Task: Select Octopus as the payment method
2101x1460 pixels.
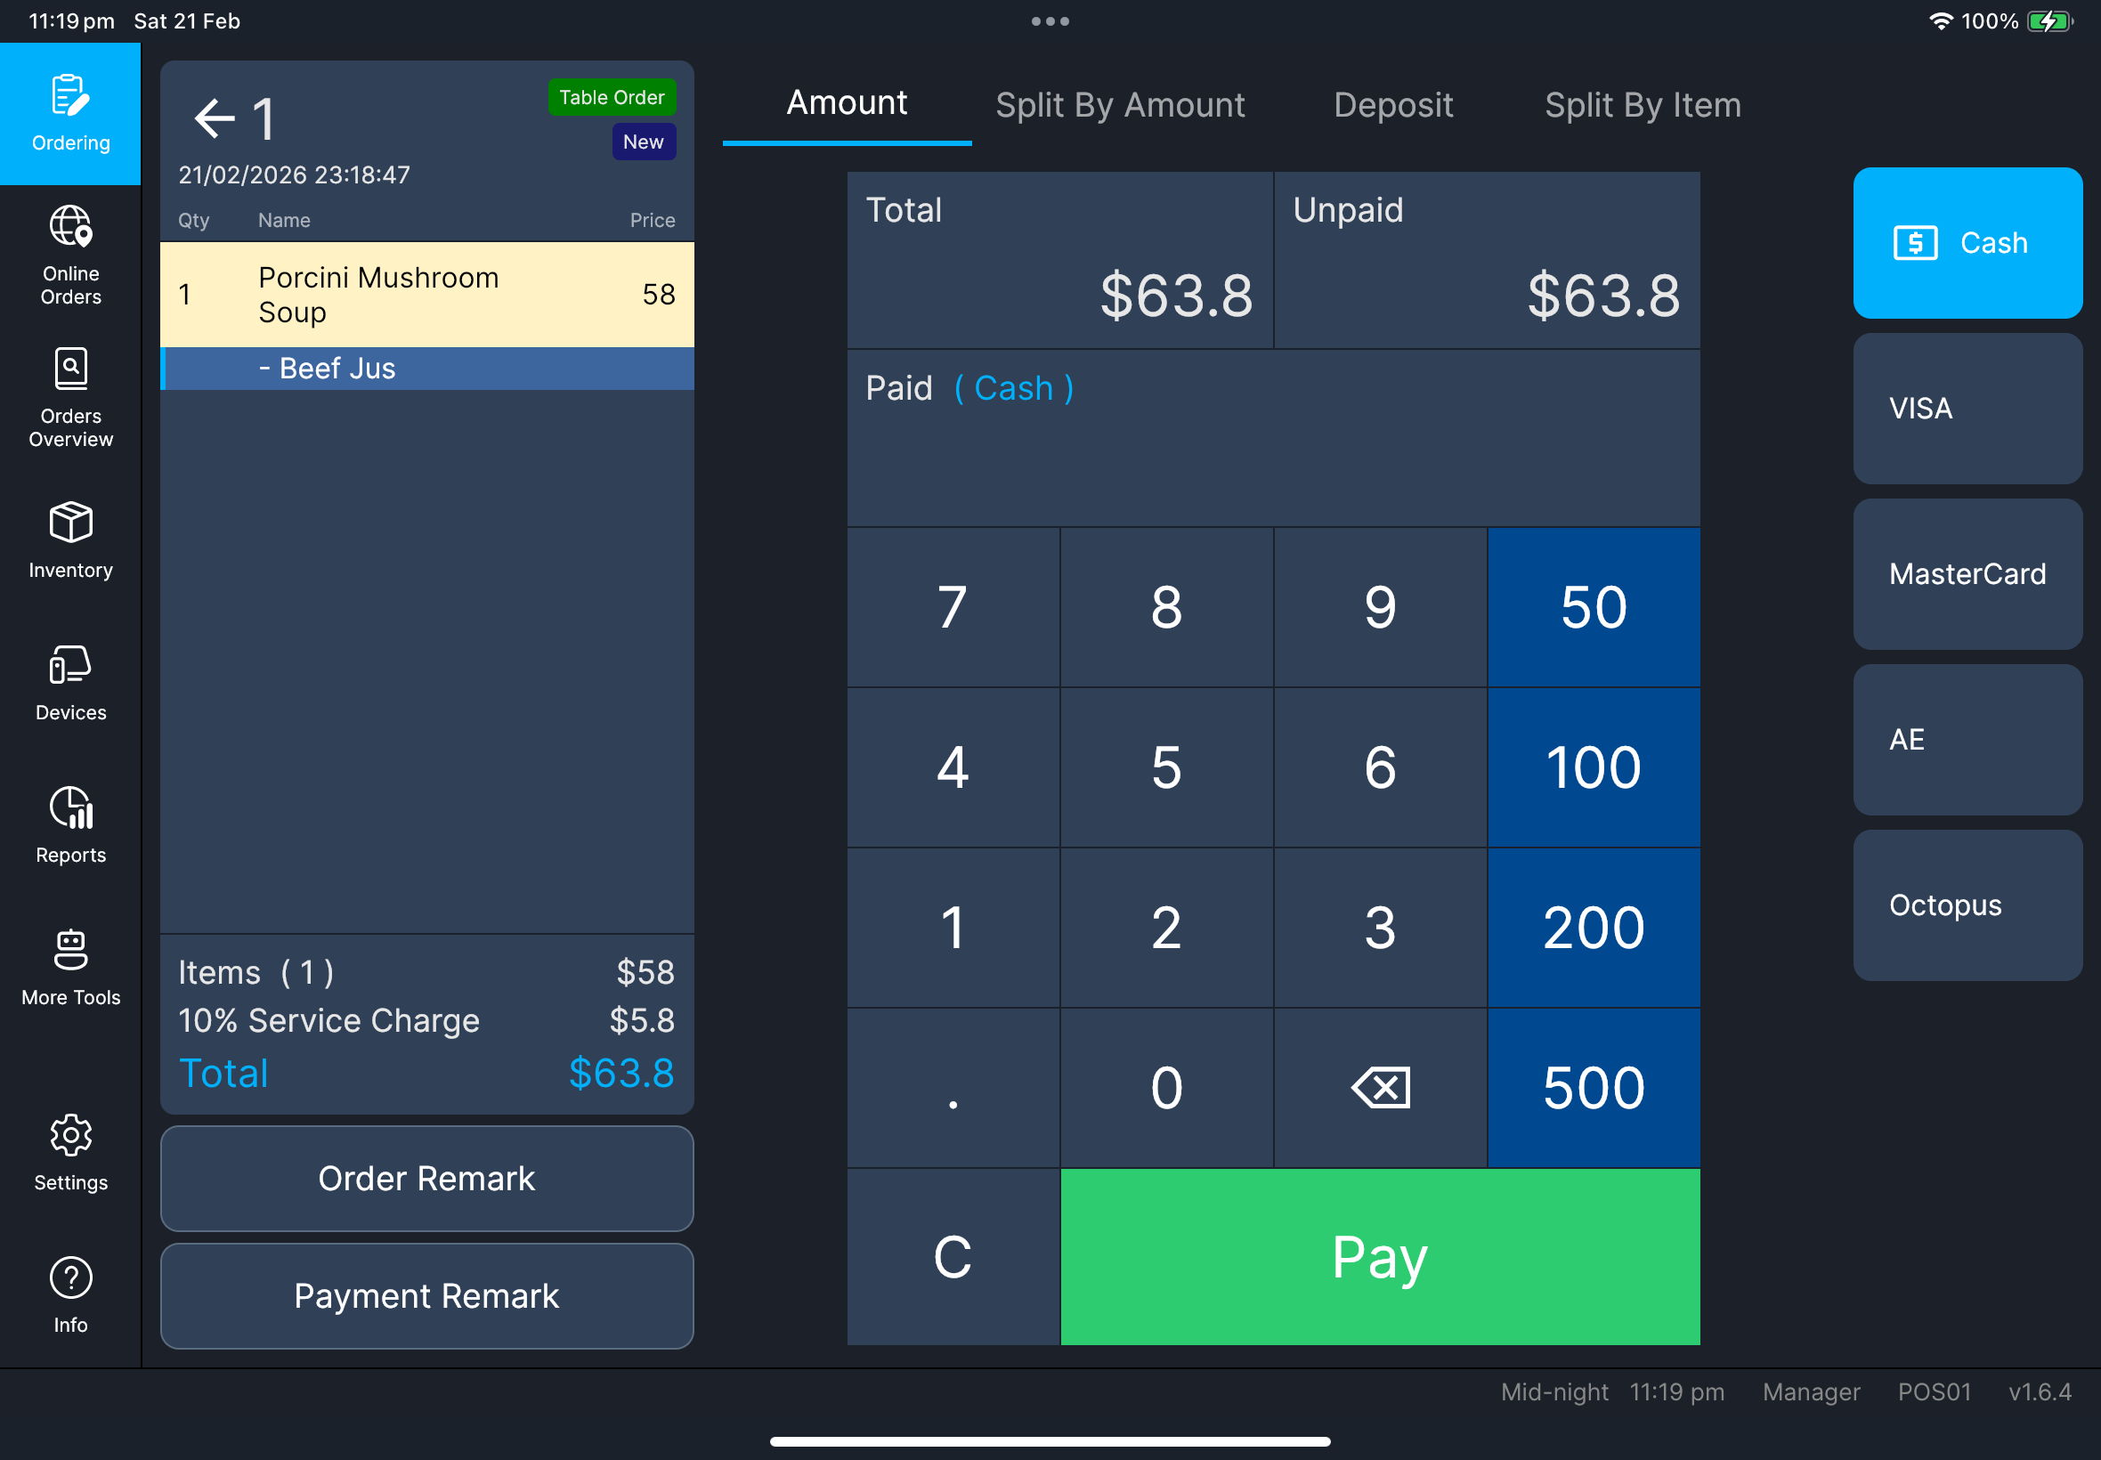Action: click(x=1967, y=904)
